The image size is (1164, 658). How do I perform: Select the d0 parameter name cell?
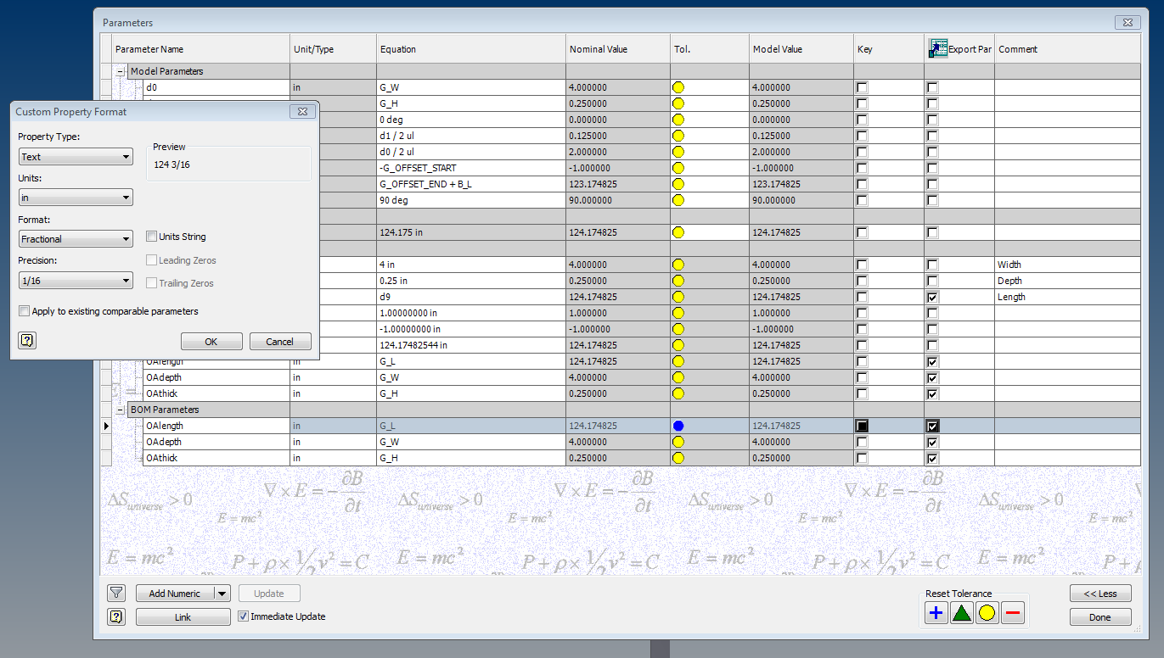click(216, 87)
